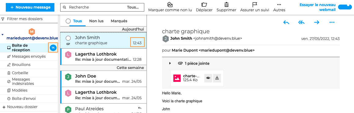Screen dimensions: 354x113
Task: Tick the select-all circle beside Tous
Action: pyautogui.click(x=68, y=21)
